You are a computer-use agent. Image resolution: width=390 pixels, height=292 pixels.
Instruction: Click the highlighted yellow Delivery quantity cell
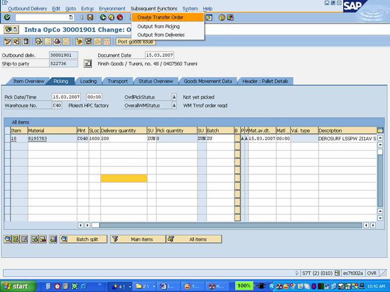[123, 178]
